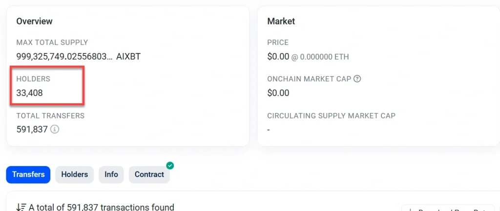Click the total transfers number 591,837
This screenshot has width=500, height=211.
click(x=32, y=130)
